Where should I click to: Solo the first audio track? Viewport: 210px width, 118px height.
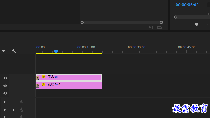pos(13,102)
